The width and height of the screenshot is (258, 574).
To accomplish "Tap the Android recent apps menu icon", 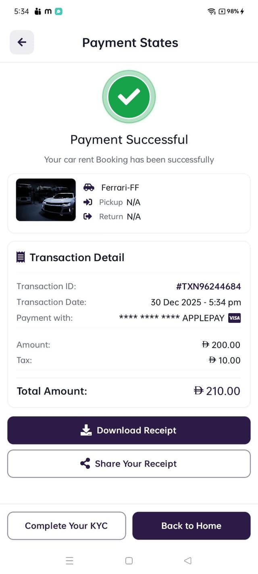I will (70, 561).
